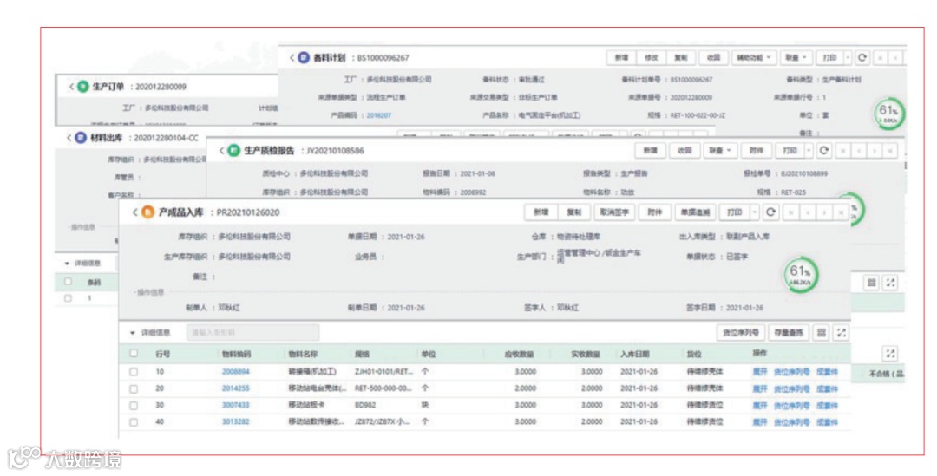
Task: Click 存量查拣 button above table
Action: point(788,333)
